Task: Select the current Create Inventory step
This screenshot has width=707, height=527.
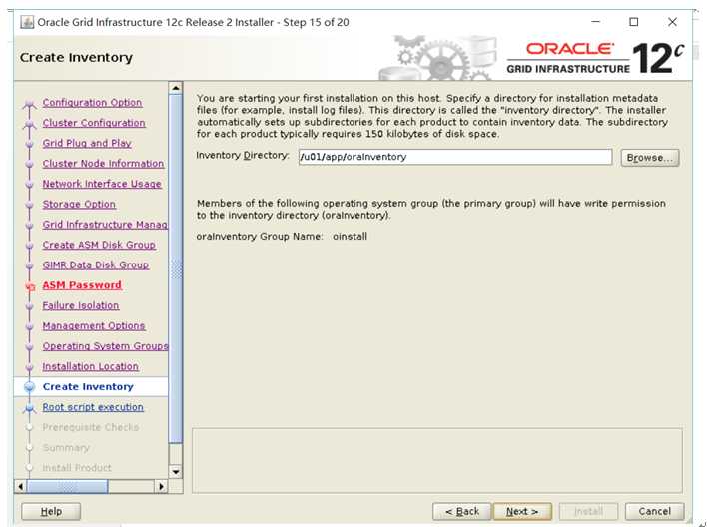Action: pyautogui.click(x=88, y=387)
